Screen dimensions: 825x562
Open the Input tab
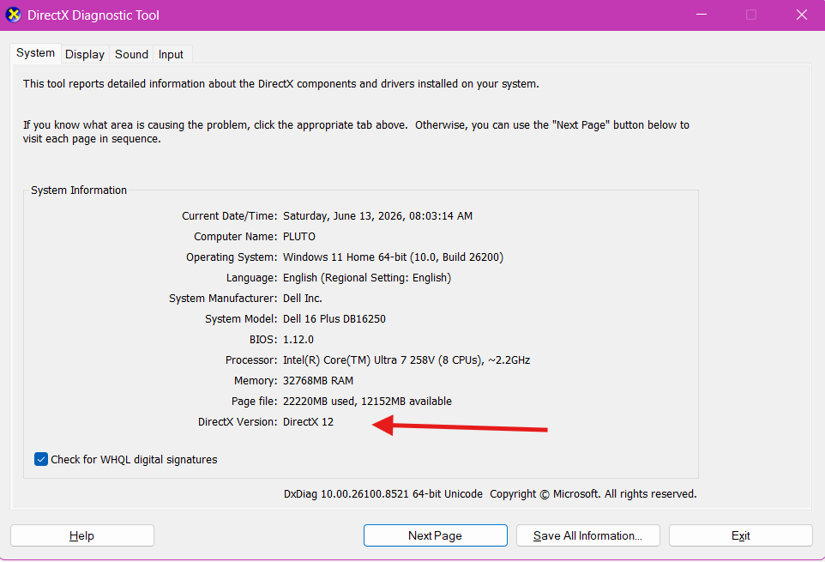coord(171,54)
